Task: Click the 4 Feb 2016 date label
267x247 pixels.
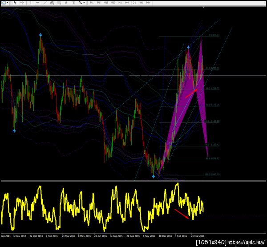Action: [x=181, y=236]
